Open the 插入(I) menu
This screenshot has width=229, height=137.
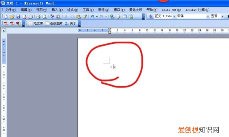click(57, 10)
